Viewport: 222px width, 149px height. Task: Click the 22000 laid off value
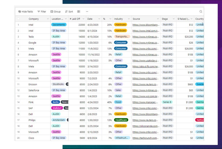click(x=82, y=25)
